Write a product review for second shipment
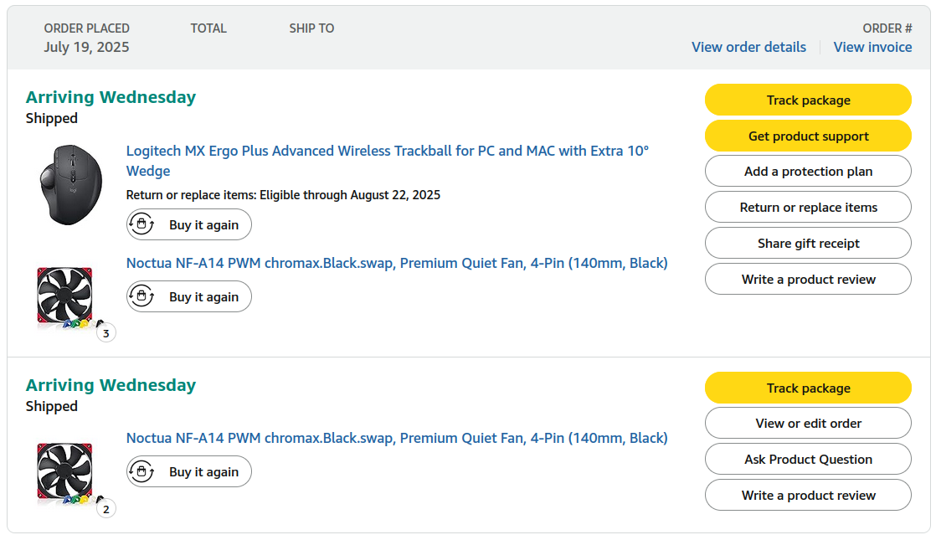Image resolution: width=936 pixels, height=540 pixels. click(x=808, y=496)
